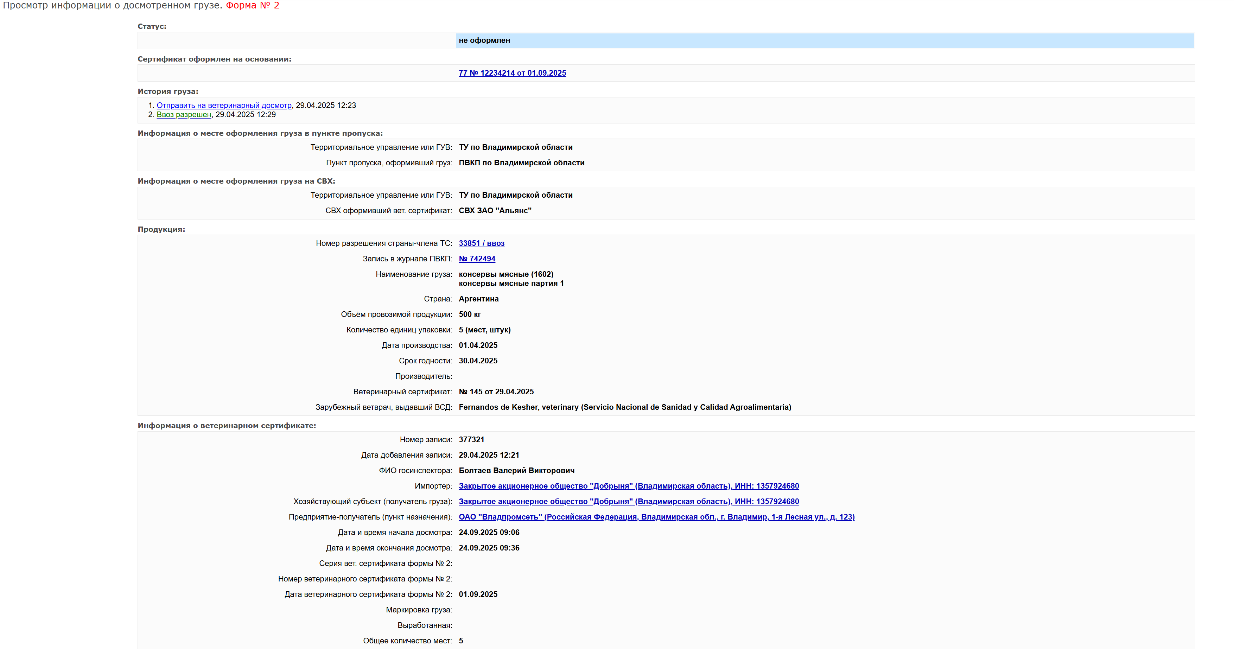Open link in Хозяйствующий субъект row
Image resolution: width=1234 pixels, height=649 pixels.
tap(629, 502)
